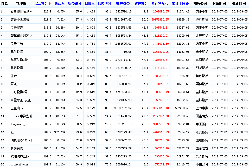Sort by the 收益得分 header
The image size is (249, 167).
click(75, 3)
